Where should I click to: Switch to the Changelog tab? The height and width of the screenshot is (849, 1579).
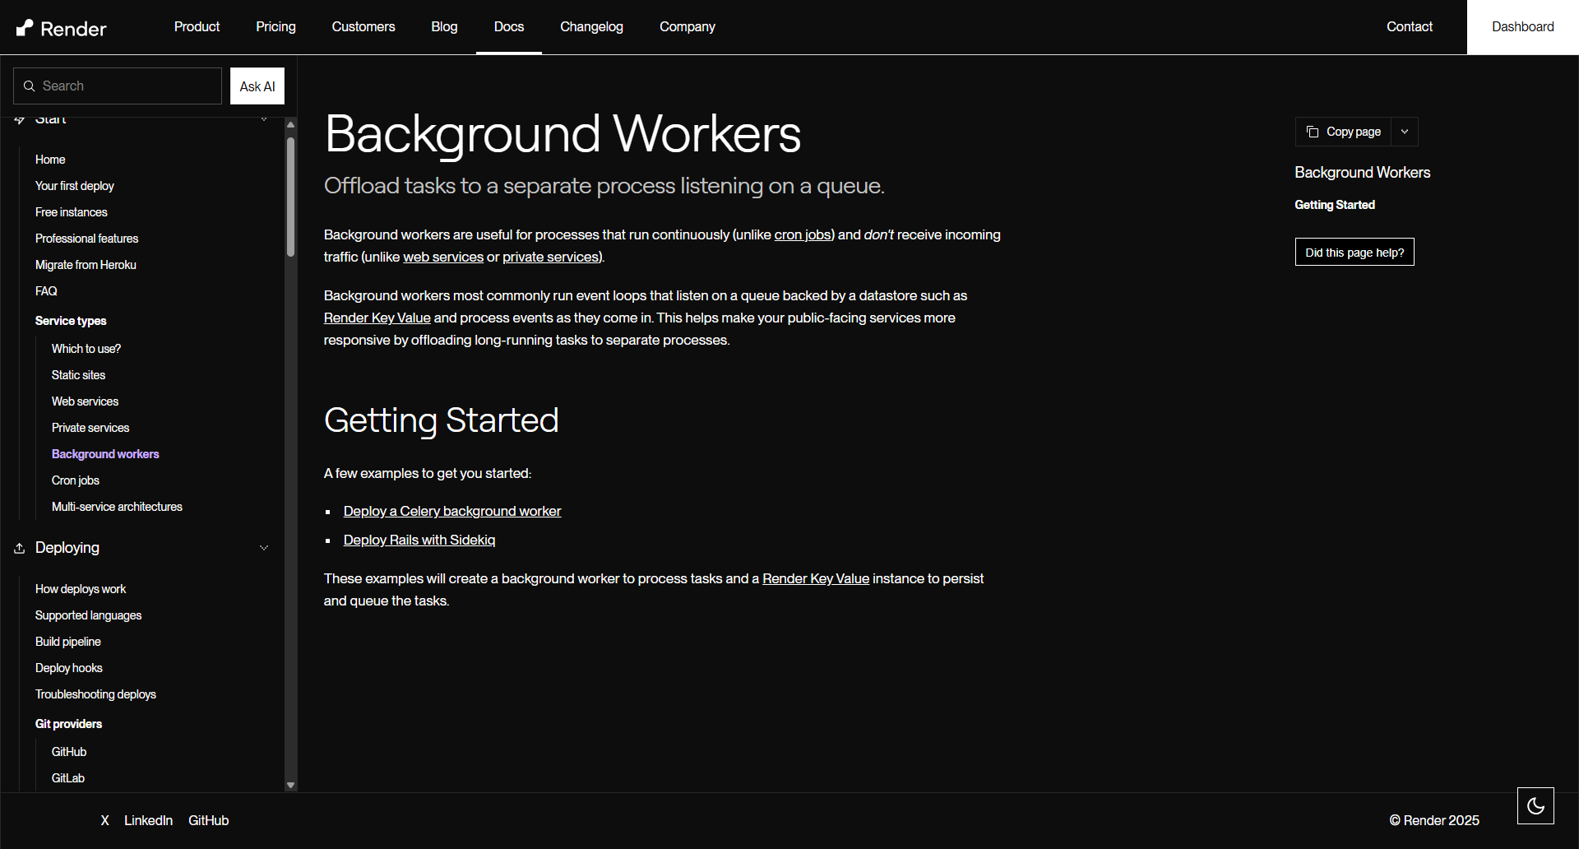[591, 27]
